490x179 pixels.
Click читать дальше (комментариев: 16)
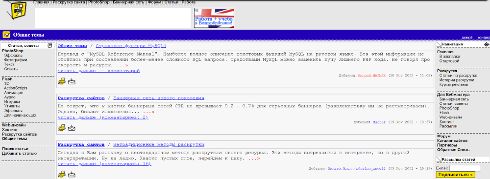click(x=104, y=164)
